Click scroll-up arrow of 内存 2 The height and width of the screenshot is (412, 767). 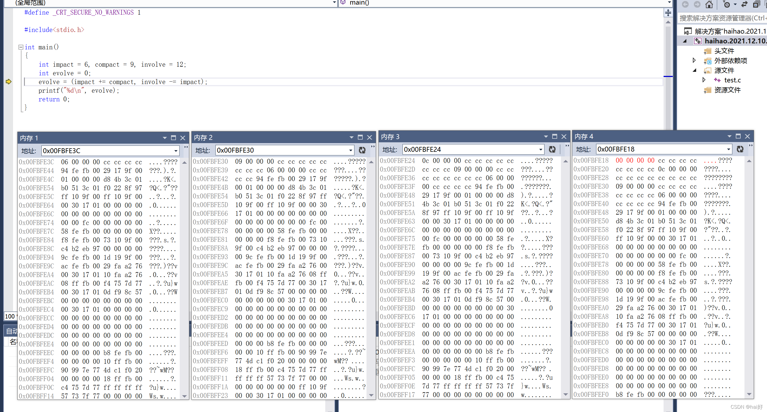click(x=371, y=162)
